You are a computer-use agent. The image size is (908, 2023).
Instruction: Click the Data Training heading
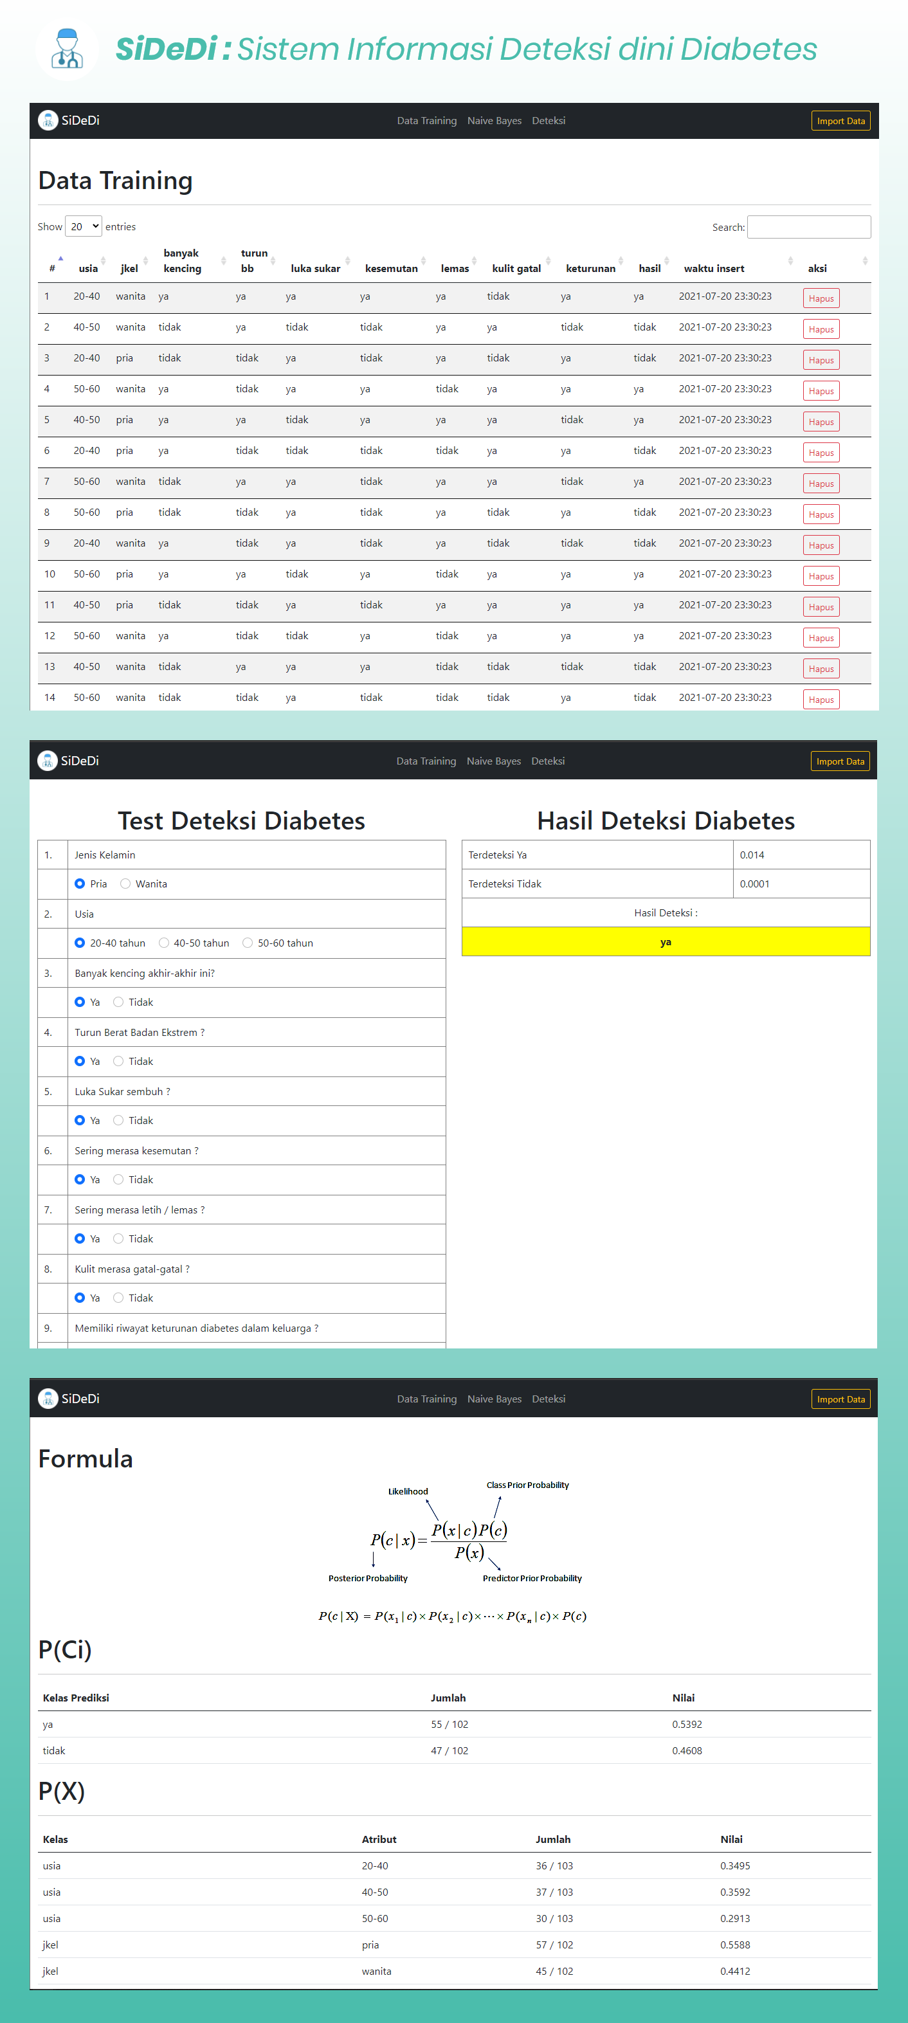click(116, 181)
